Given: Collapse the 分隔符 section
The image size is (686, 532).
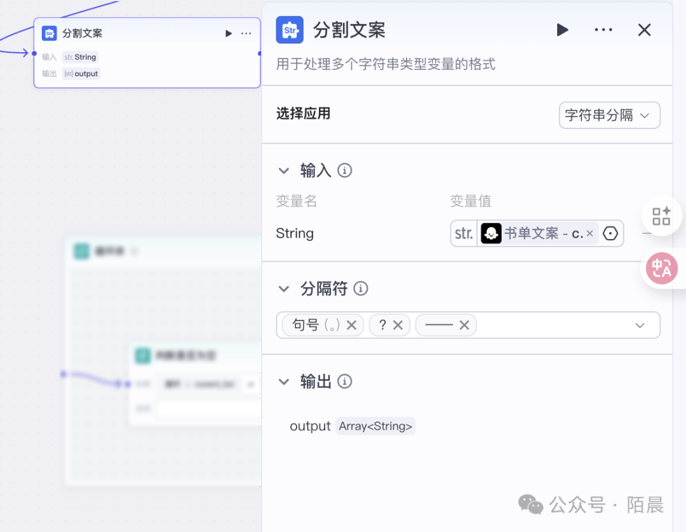Looking at the screenshot, I should click(284, 289).
